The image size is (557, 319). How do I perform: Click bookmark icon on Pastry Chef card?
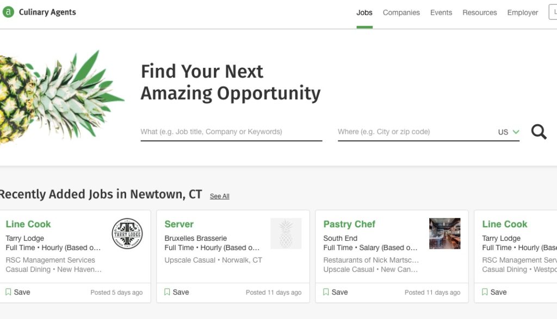[x=326, y=292]
